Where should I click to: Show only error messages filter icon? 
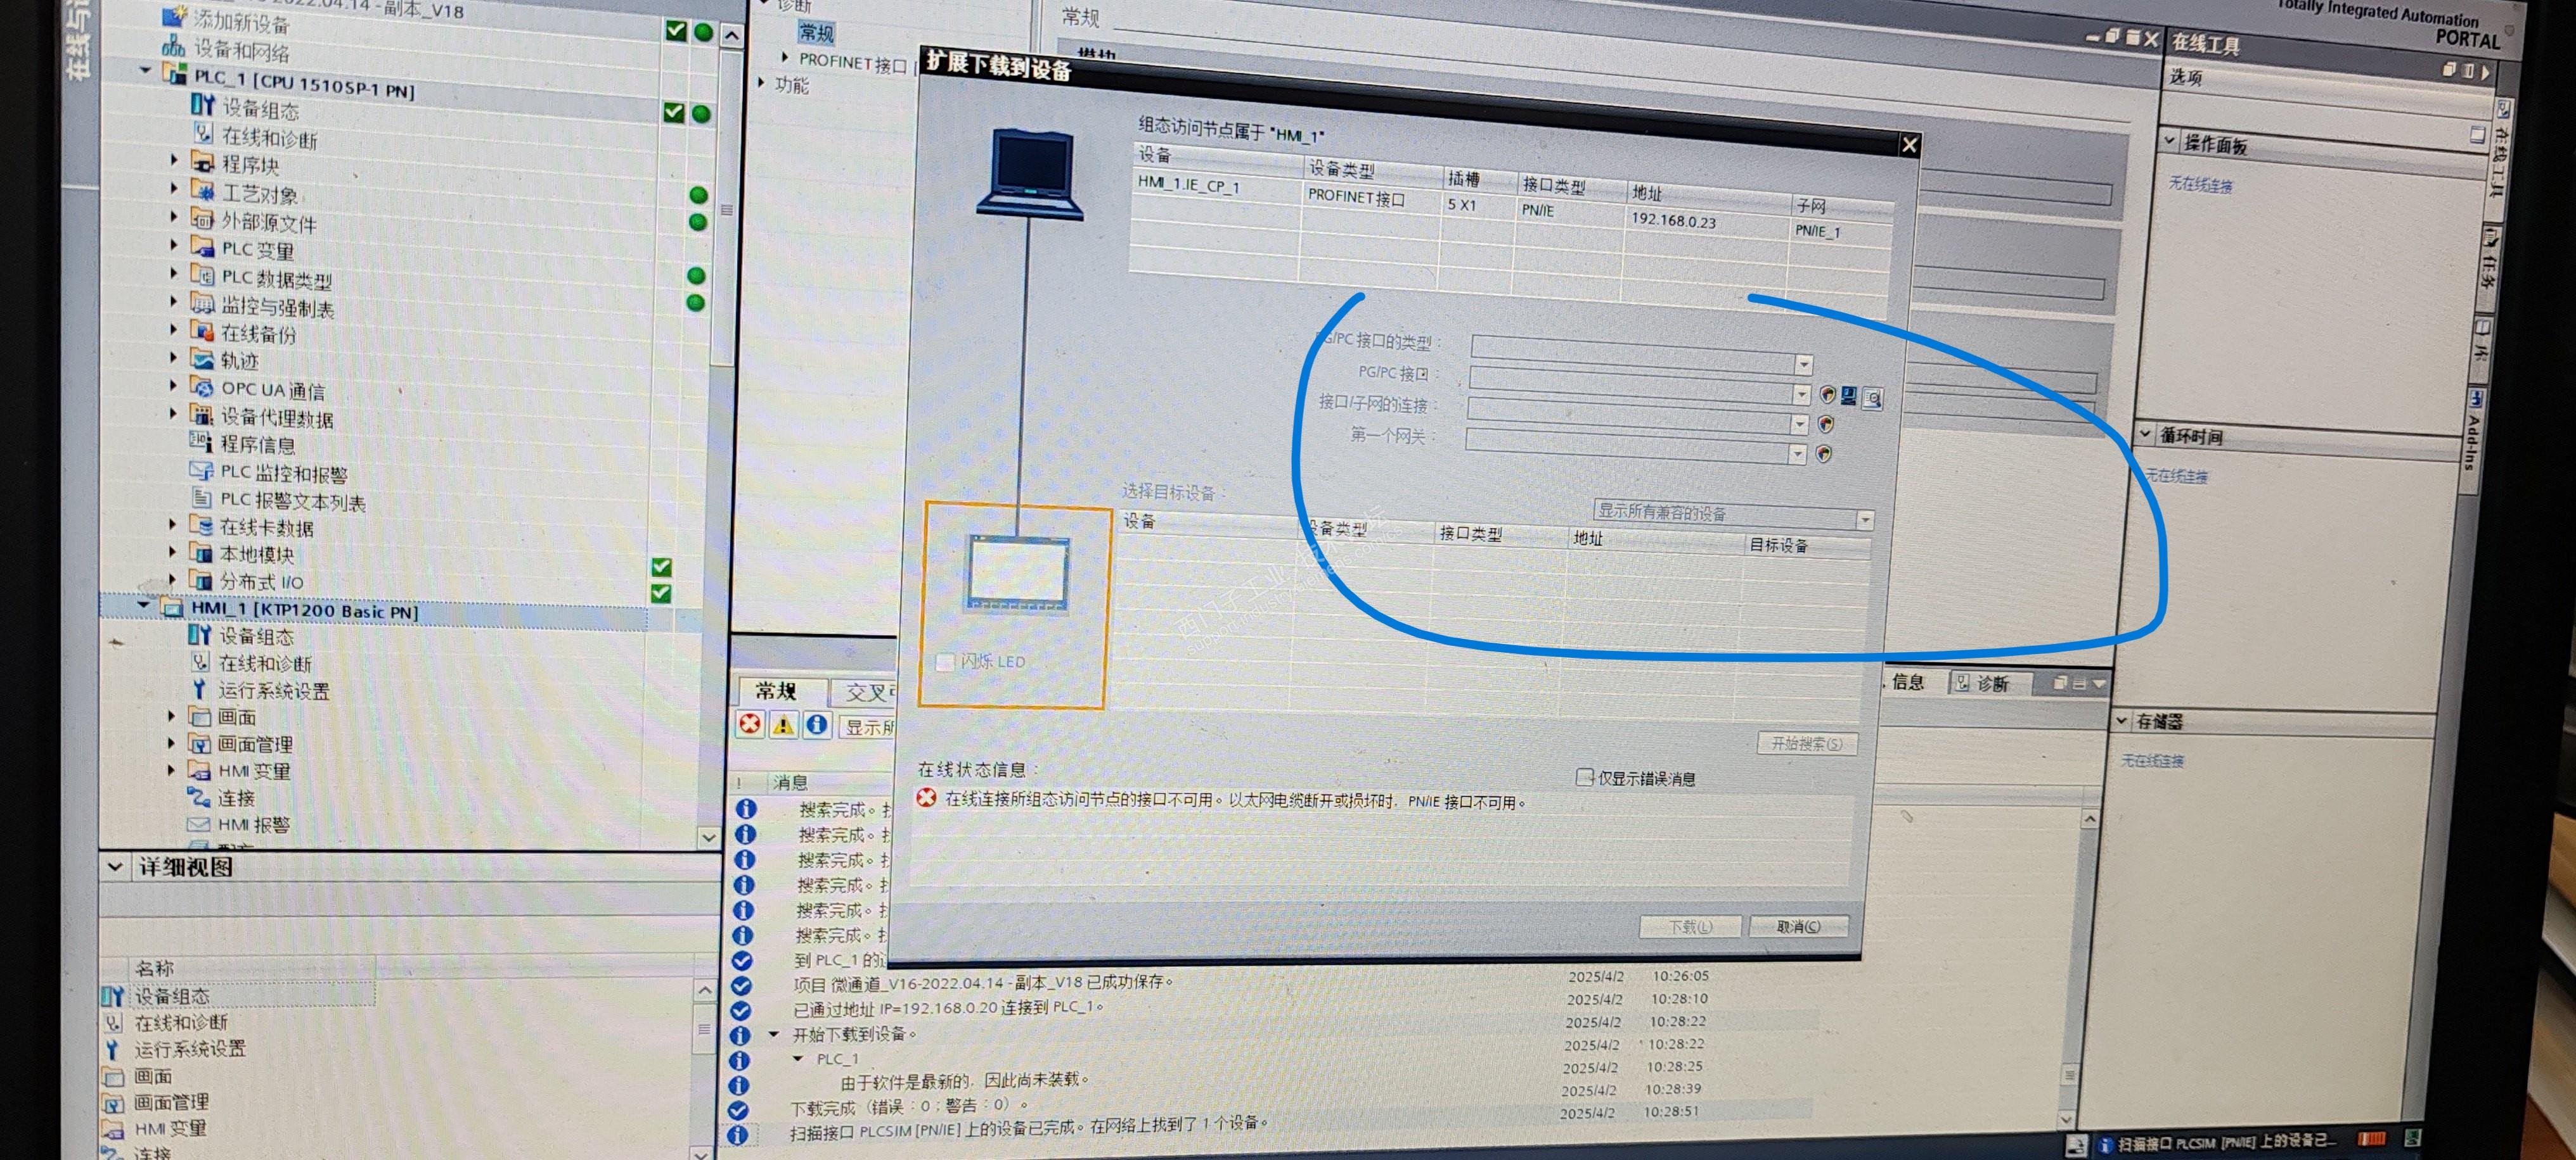tap(750, 724)
